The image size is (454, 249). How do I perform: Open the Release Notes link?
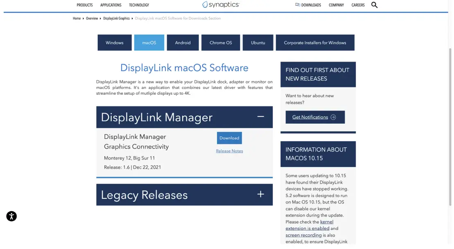click(x=229, y=151)
